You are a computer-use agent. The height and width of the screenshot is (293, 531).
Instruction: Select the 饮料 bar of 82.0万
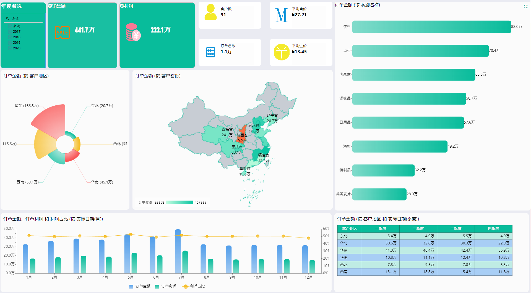click(431, 27)
